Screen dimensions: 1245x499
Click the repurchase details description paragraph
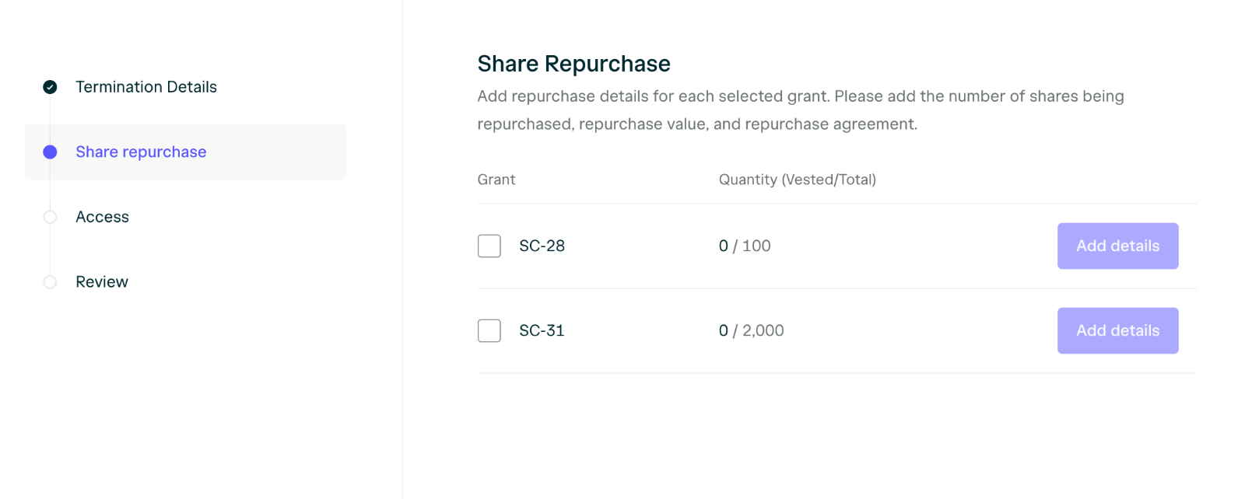[801, 110]
